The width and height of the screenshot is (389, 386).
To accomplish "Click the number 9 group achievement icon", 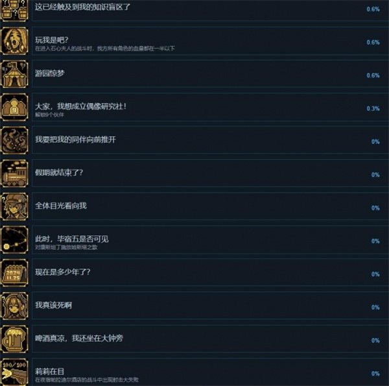I will coord(14,107).
